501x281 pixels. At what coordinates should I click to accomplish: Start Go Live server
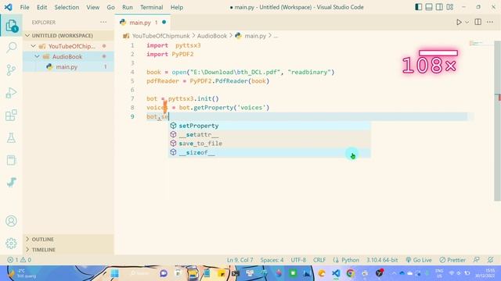(419, 260)
